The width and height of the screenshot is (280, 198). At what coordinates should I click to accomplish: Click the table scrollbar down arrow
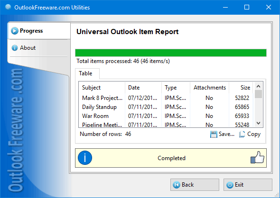click(x=258, y=123)
